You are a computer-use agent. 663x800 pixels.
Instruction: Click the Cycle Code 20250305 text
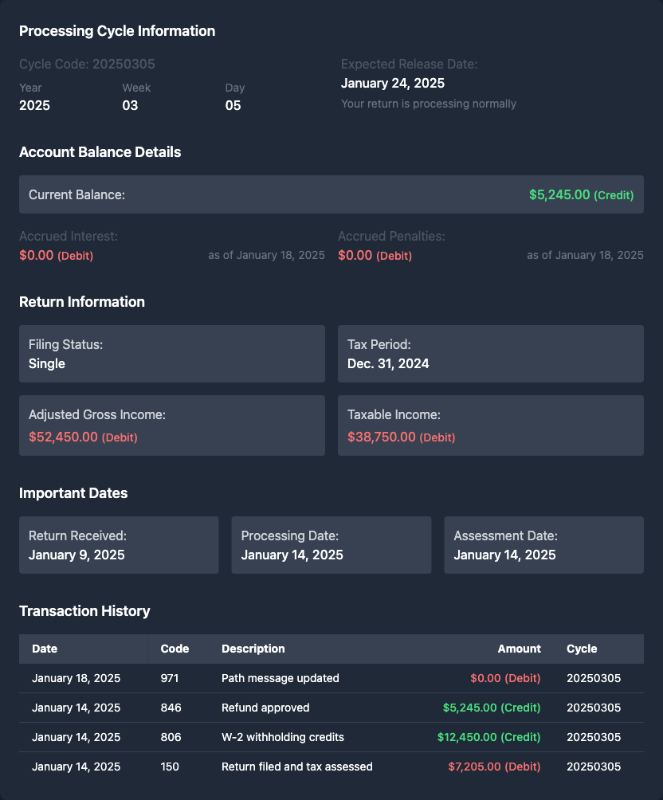tap(87, 64)
